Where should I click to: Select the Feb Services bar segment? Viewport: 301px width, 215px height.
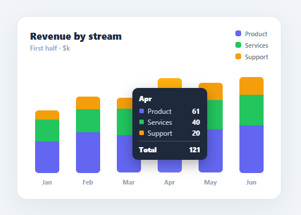[88, 121]
